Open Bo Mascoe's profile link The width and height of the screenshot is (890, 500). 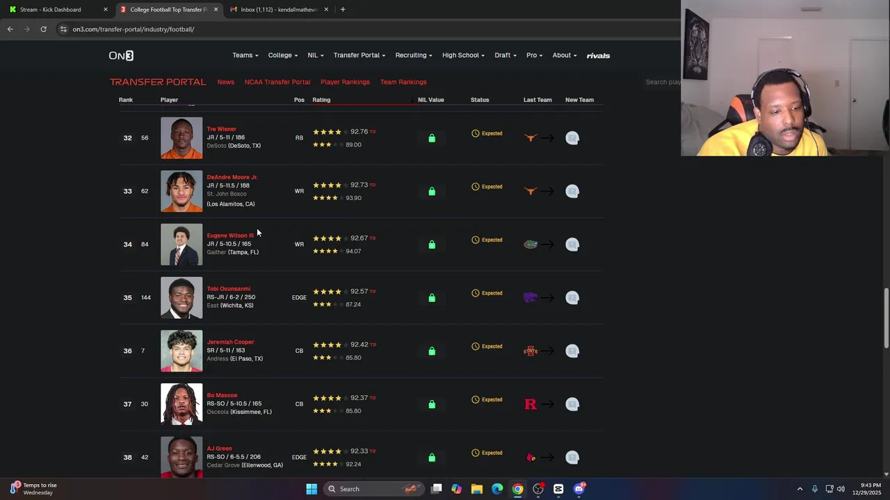222,395
